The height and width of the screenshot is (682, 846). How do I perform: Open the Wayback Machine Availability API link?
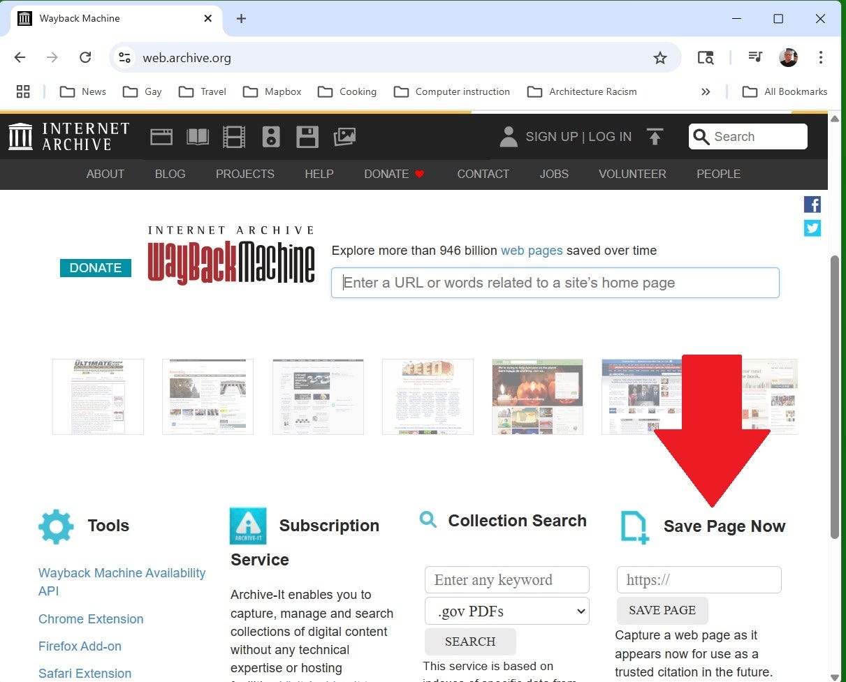coord(122,582)
